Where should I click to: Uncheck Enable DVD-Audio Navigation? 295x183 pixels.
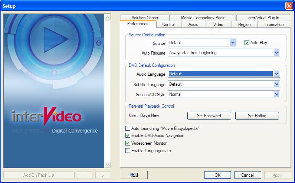[128, 135]
